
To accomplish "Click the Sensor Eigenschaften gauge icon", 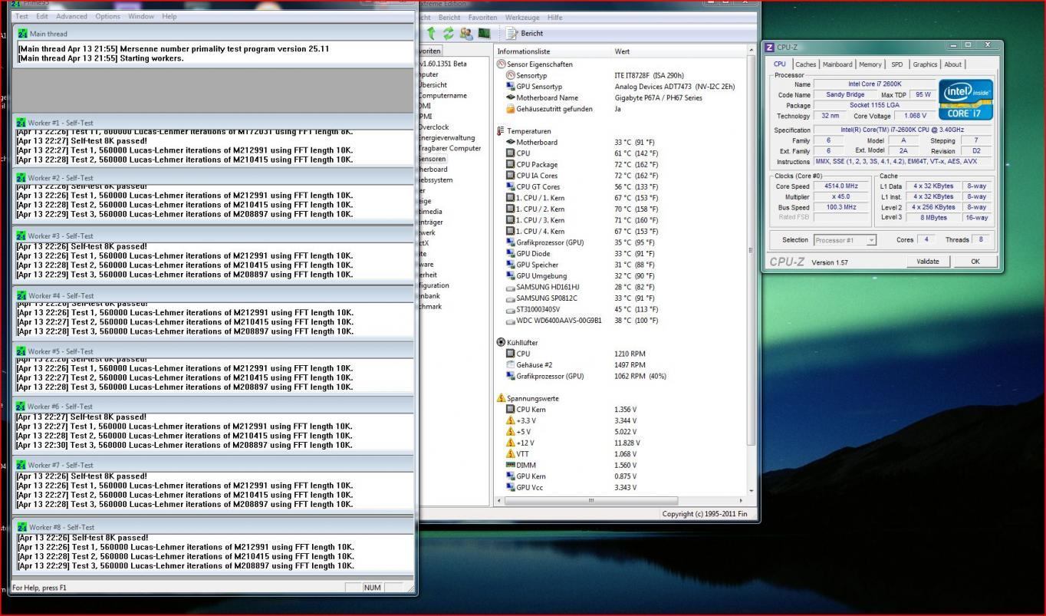I will click(502, 64).
